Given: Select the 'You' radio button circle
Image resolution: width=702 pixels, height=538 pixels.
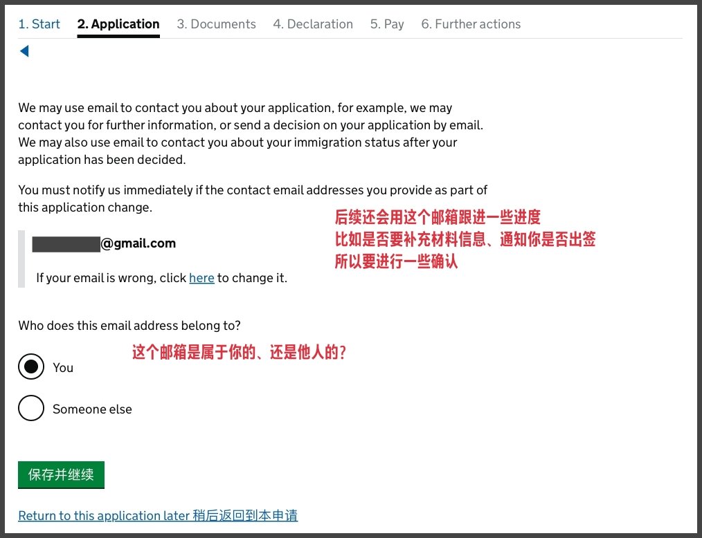Looking at the screenshot, I should (x=31, y=367).
